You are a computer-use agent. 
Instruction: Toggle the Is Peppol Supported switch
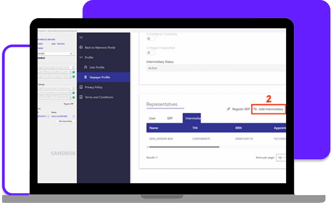(151, 52)
